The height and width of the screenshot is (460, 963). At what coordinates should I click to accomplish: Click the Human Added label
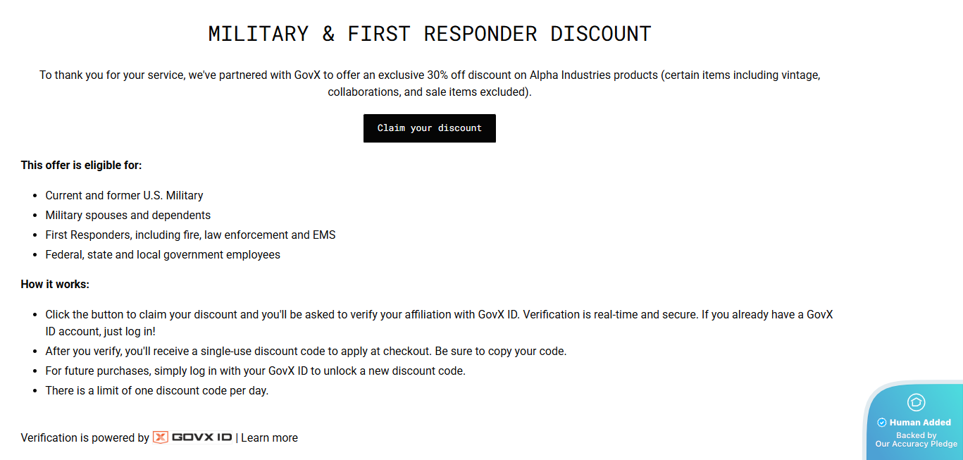[x=920, y=423]
